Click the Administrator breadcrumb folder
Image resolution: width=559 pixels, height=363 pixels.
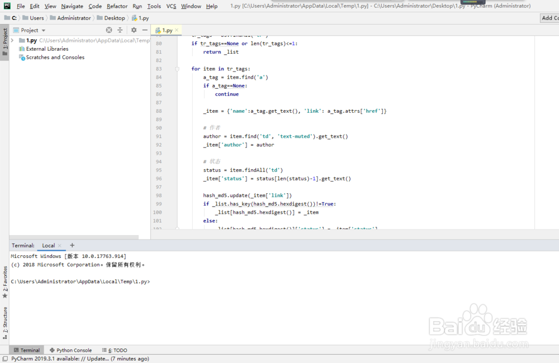pos(70,18)
